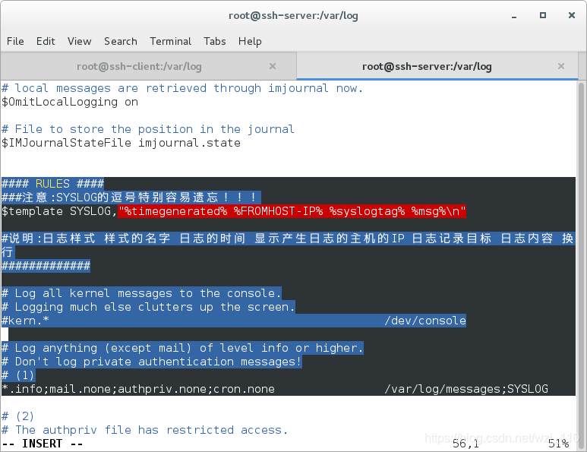This screenshot has width=587, height=452.
Task: Click the red %timegenerated% template string
Action: [292, 211]
